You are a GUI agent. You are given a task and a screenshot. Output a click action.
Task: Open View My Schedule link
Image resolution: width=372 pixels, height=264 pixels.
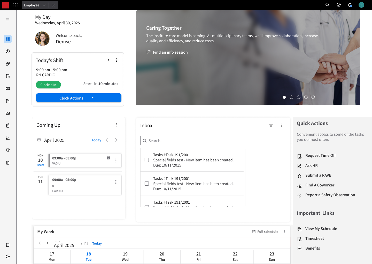[x=317, y=229]
